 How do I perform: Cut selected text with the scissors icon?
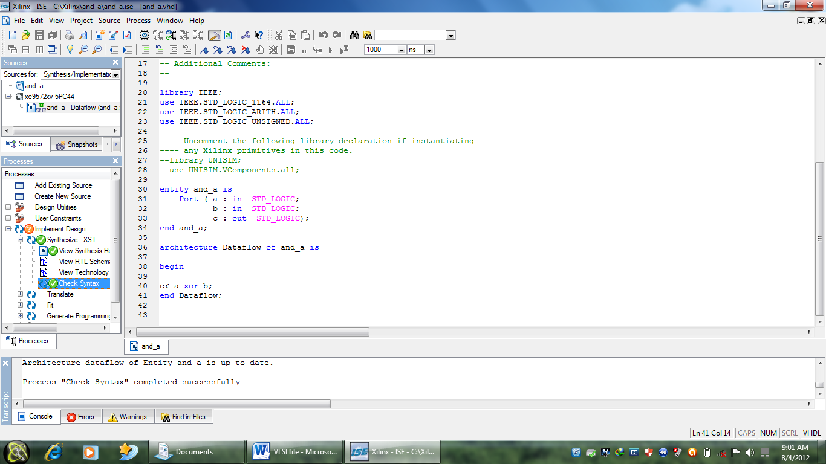(279, 35)
